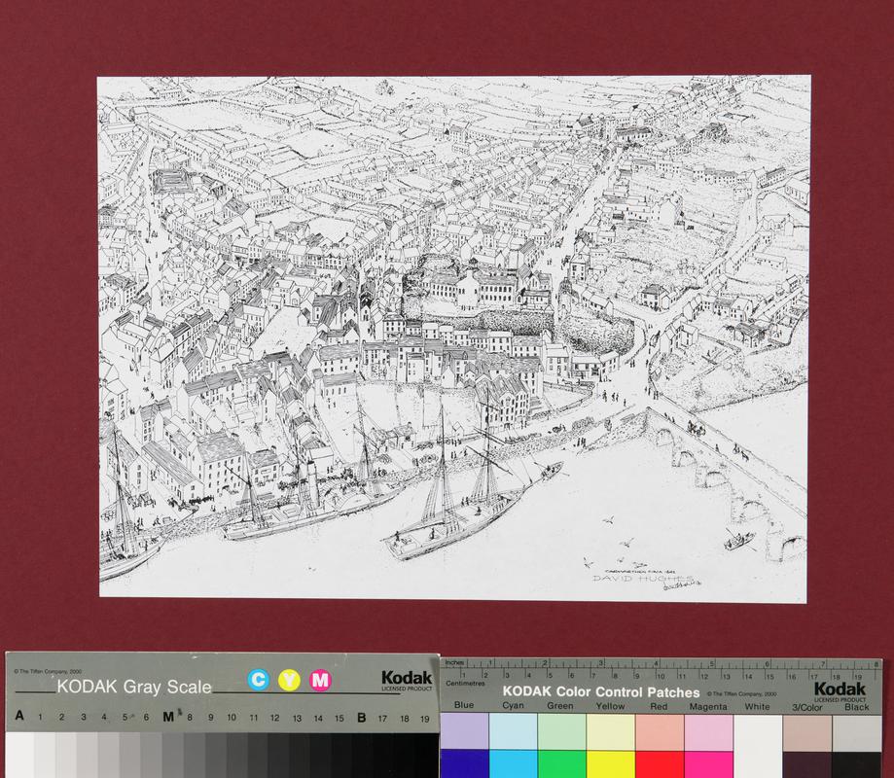Choose the White color patch

756,731
